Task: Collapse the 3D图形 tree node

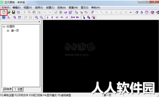Action: click(4, 27)
